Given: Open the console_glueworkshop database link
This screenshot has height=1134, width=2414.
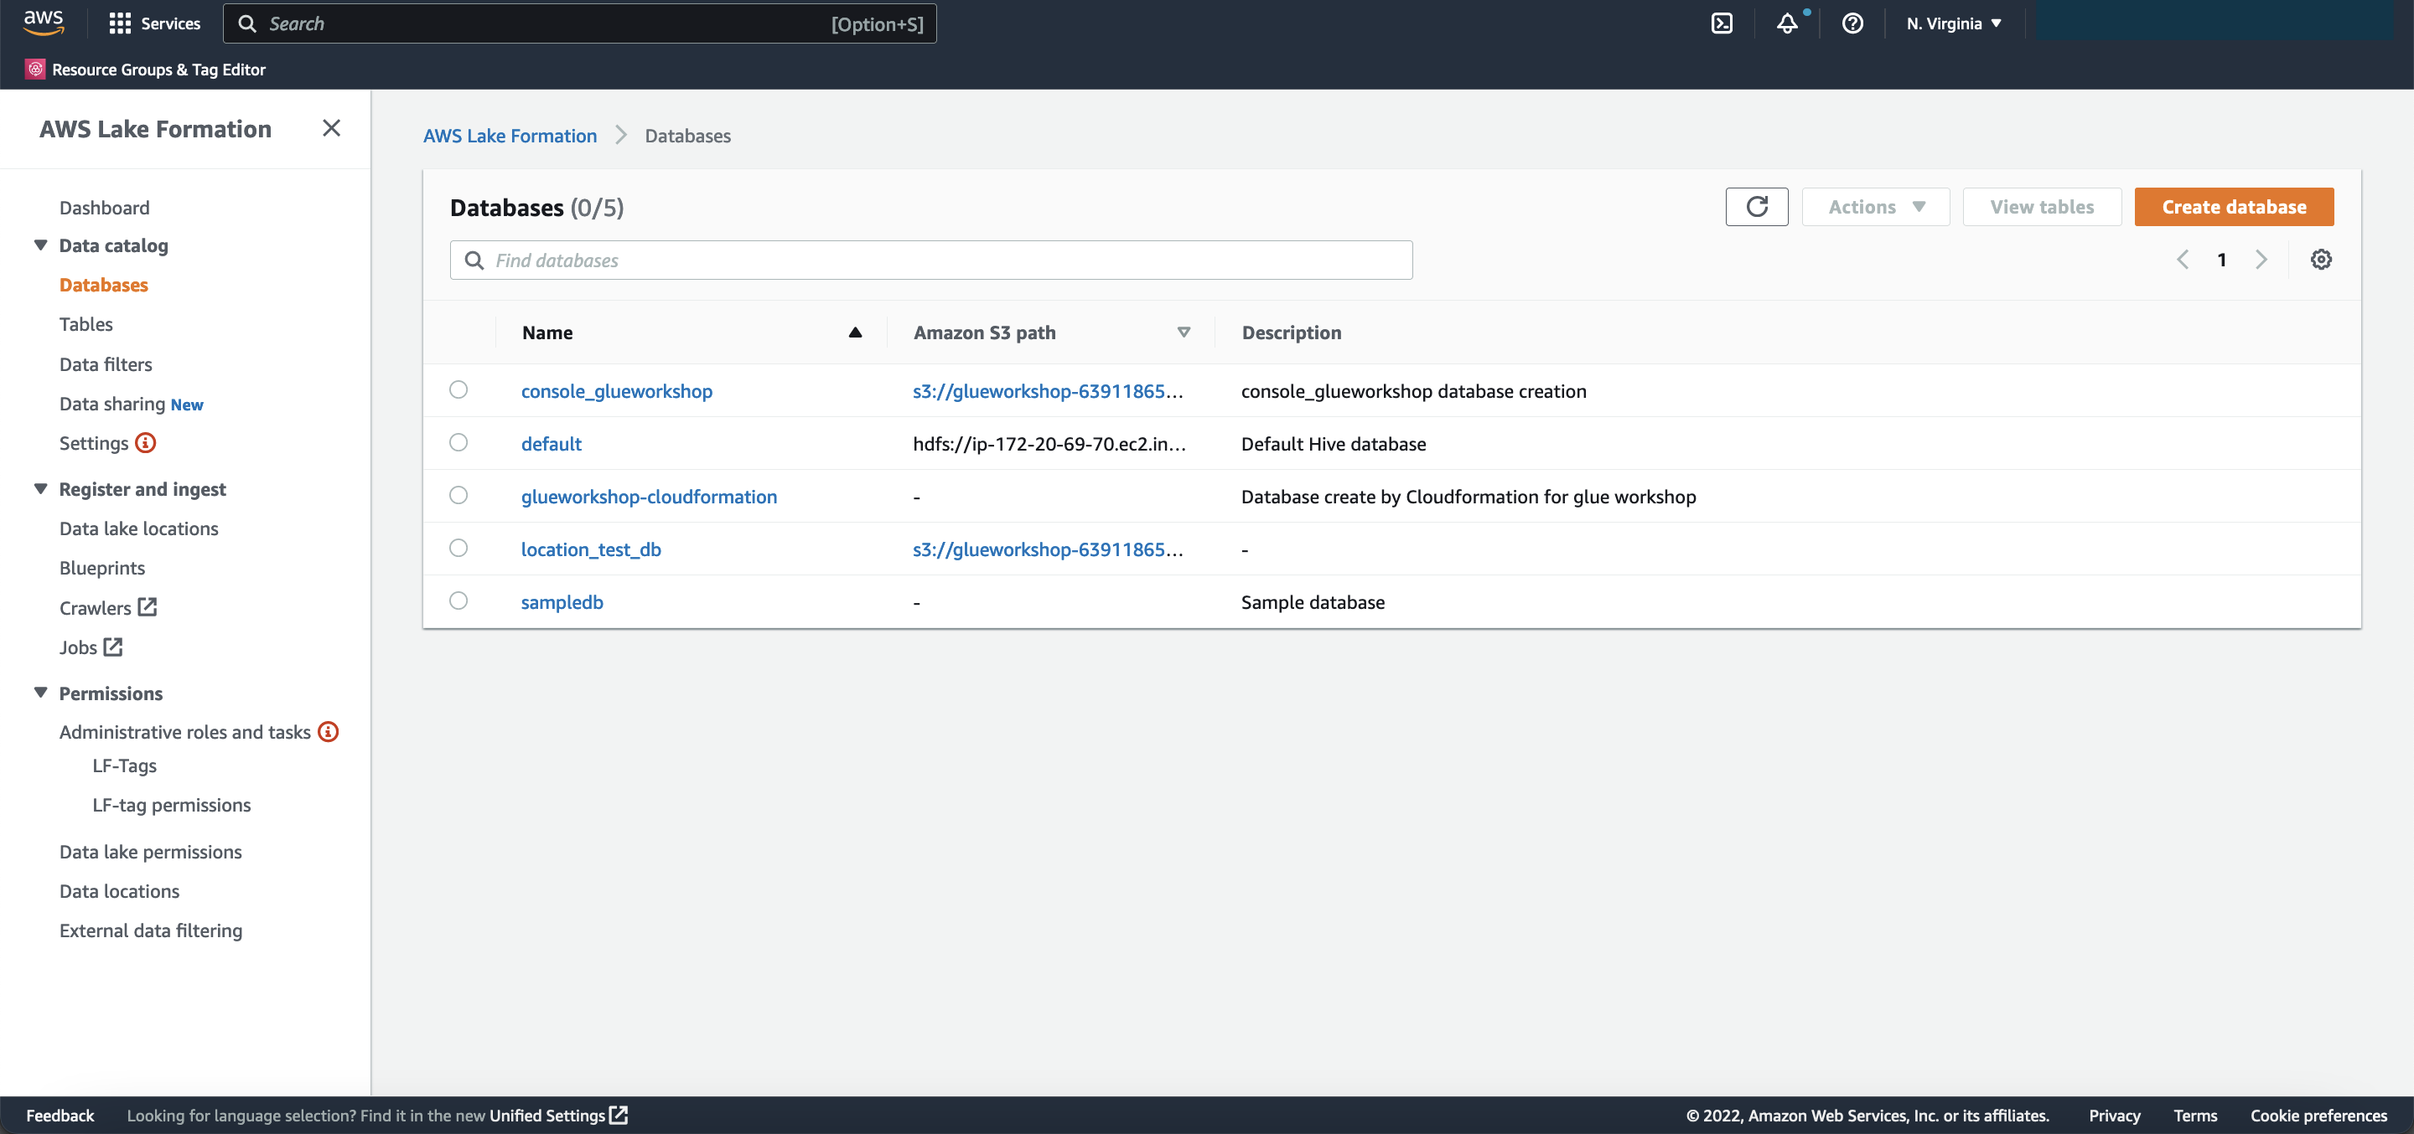Looking at the screenshot, I should [617, 390].
